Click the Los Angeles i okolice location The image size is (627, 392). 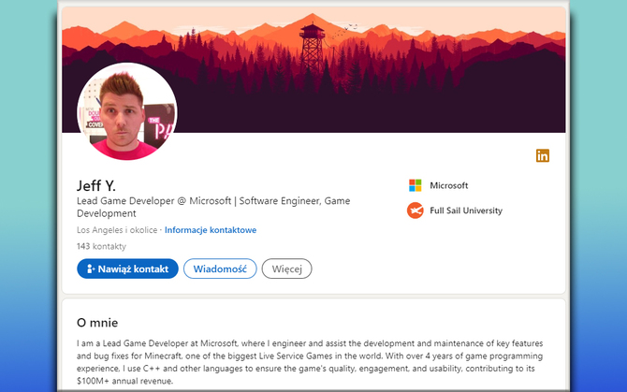[117, 230]
